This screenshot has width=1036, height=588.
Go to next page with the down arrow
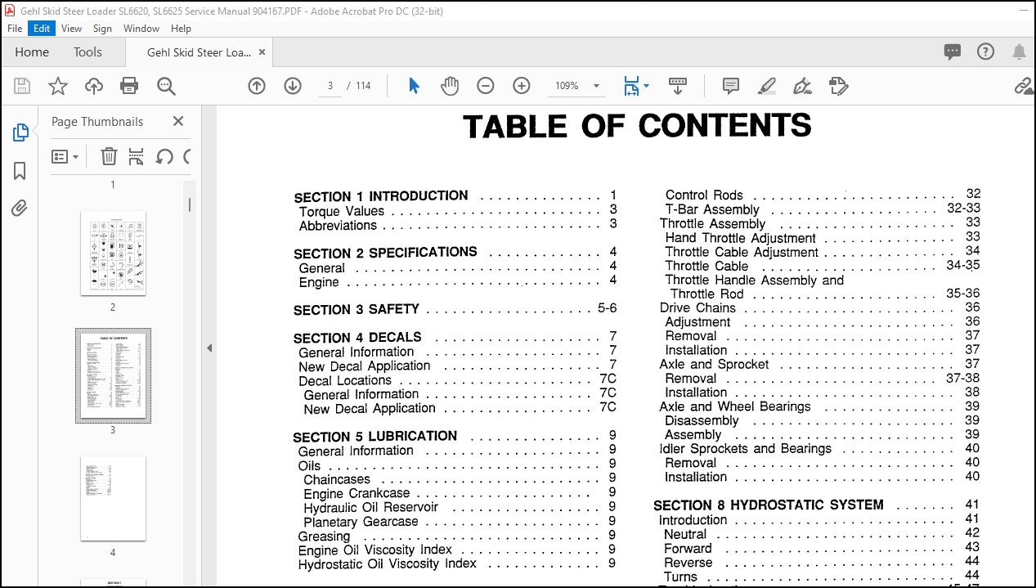coord(293,86)
